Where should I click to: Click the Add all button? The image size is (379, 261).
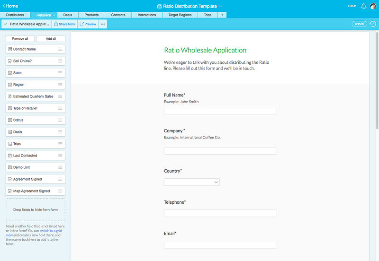(51, 39)
